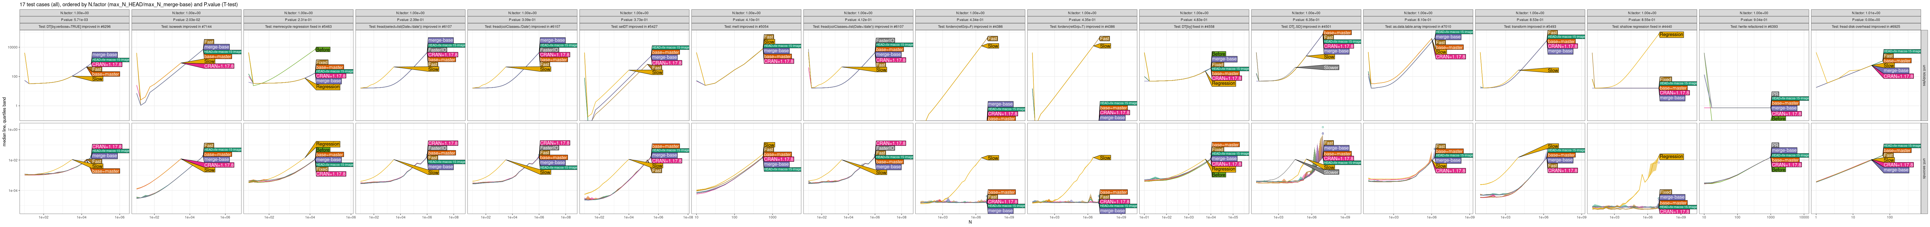Click the plot title '17 test cases (all)'
This screenshot has height=227, width=1930.
[45, 5]
